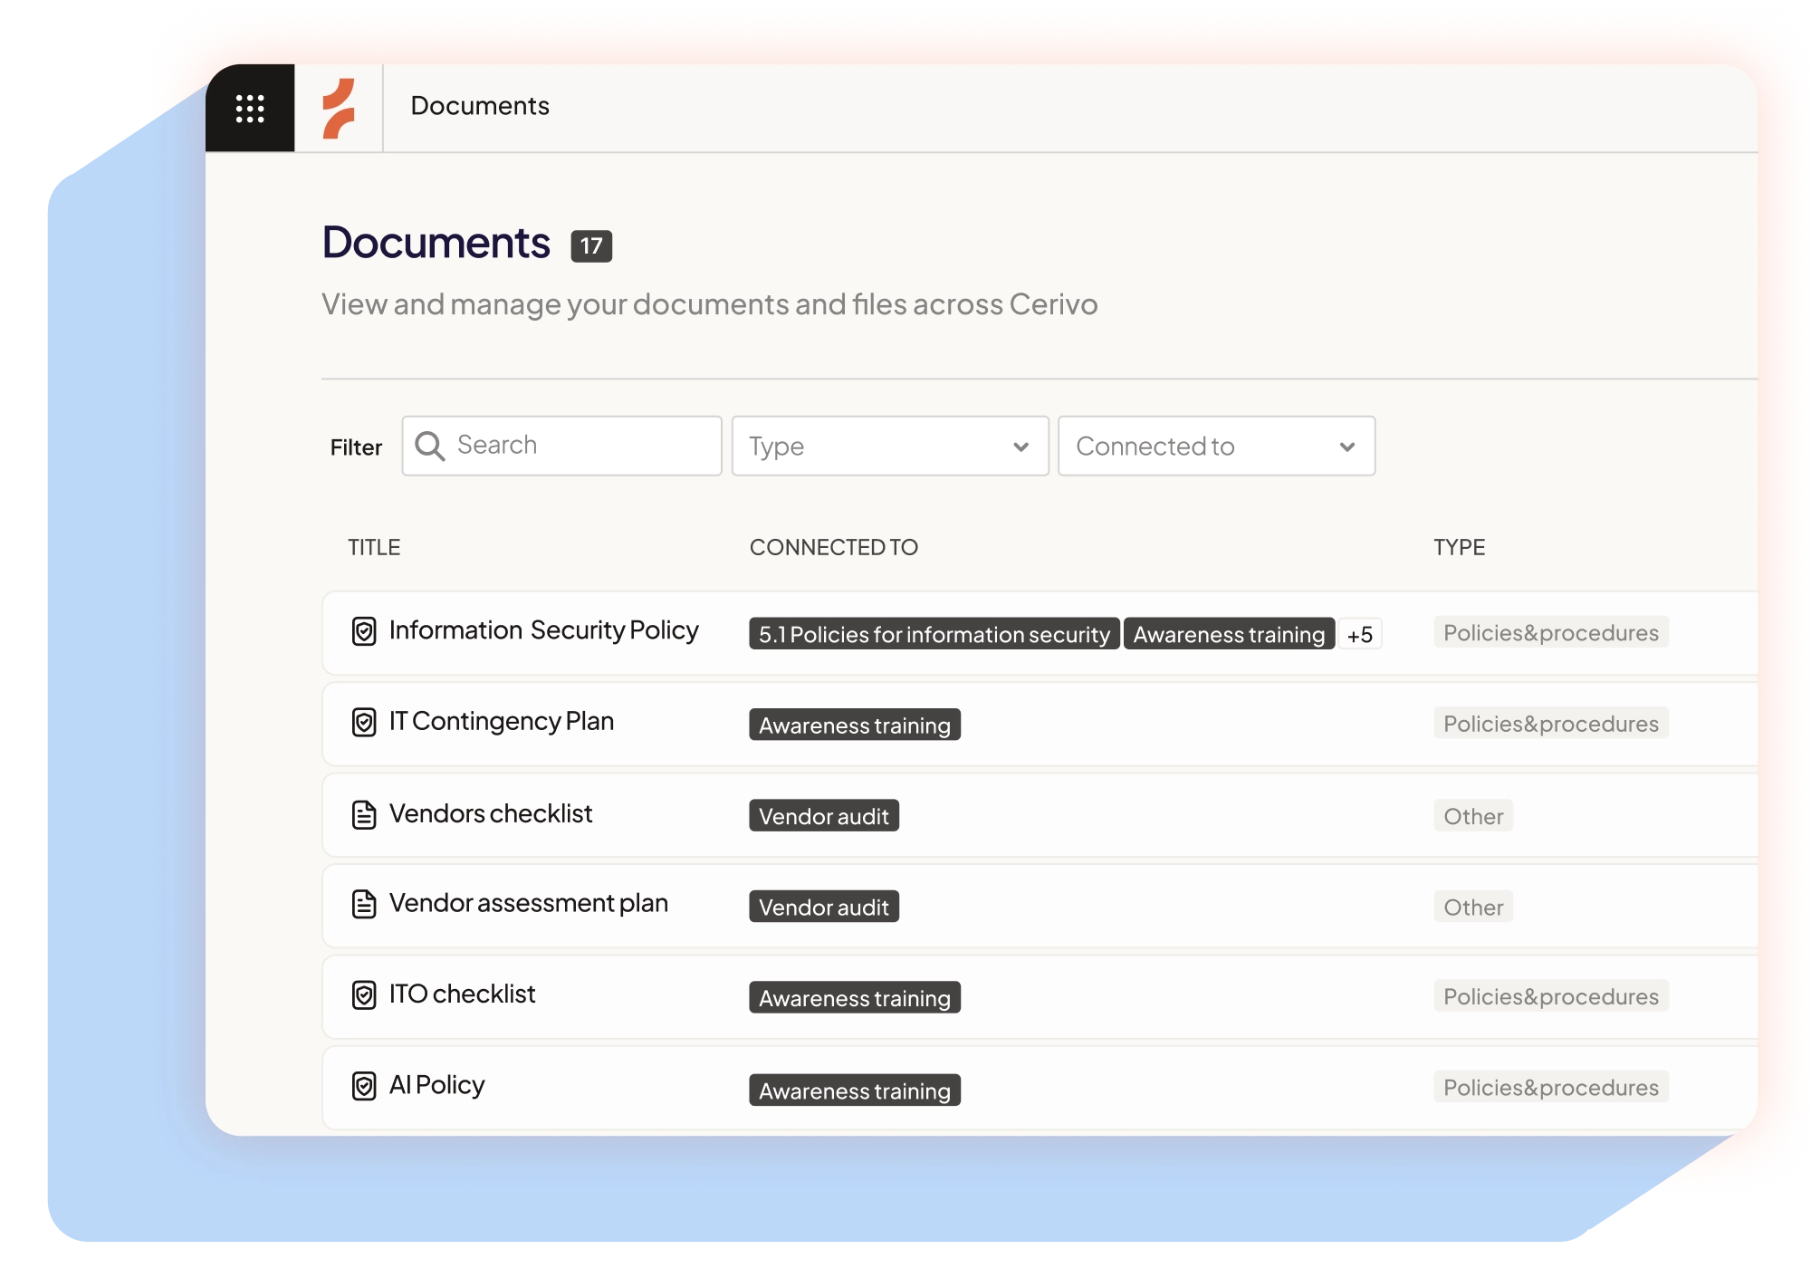Click the shield icon beside ITO checklist
Screen dimensions: 1811x1268
pos(363,995)
